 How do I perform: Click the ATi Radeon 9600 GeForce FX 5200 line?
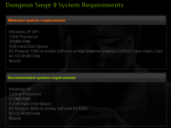click(48, 109)
